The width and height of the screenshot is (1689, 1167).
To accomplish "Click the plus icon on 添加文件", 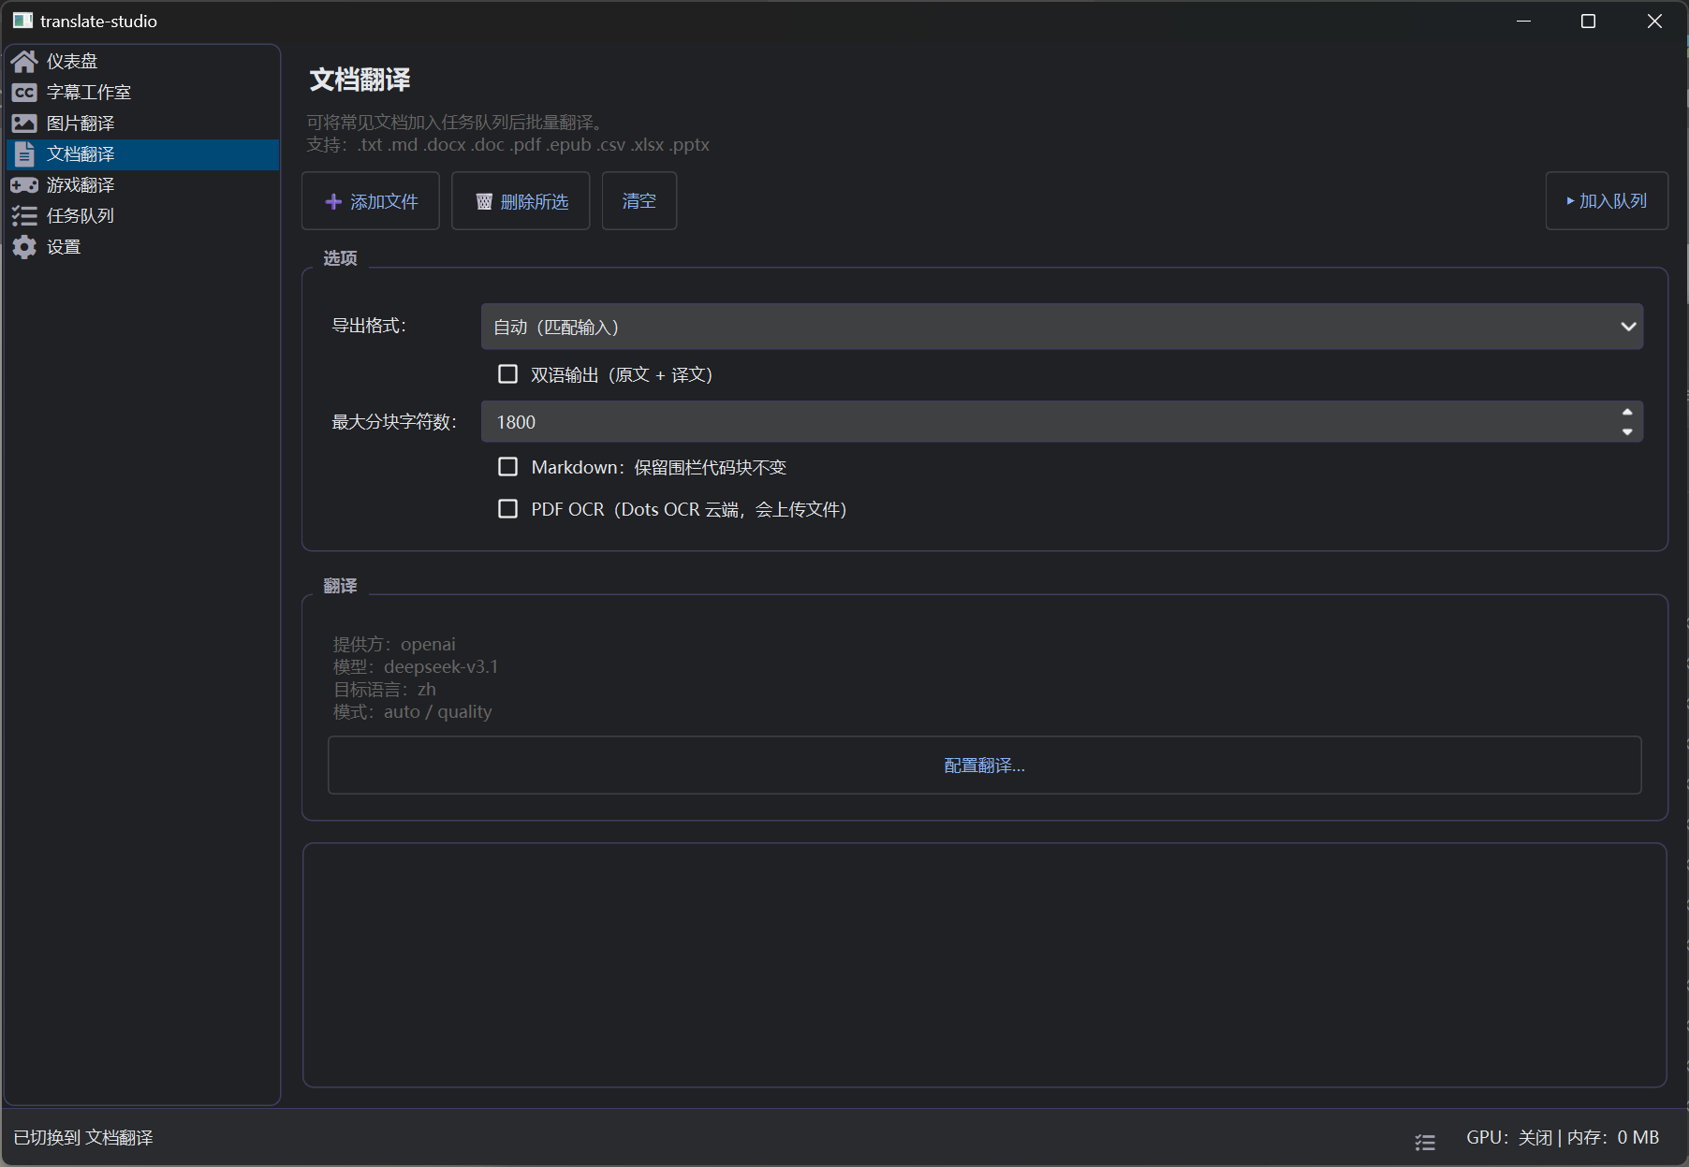I will tap(334, 200).
